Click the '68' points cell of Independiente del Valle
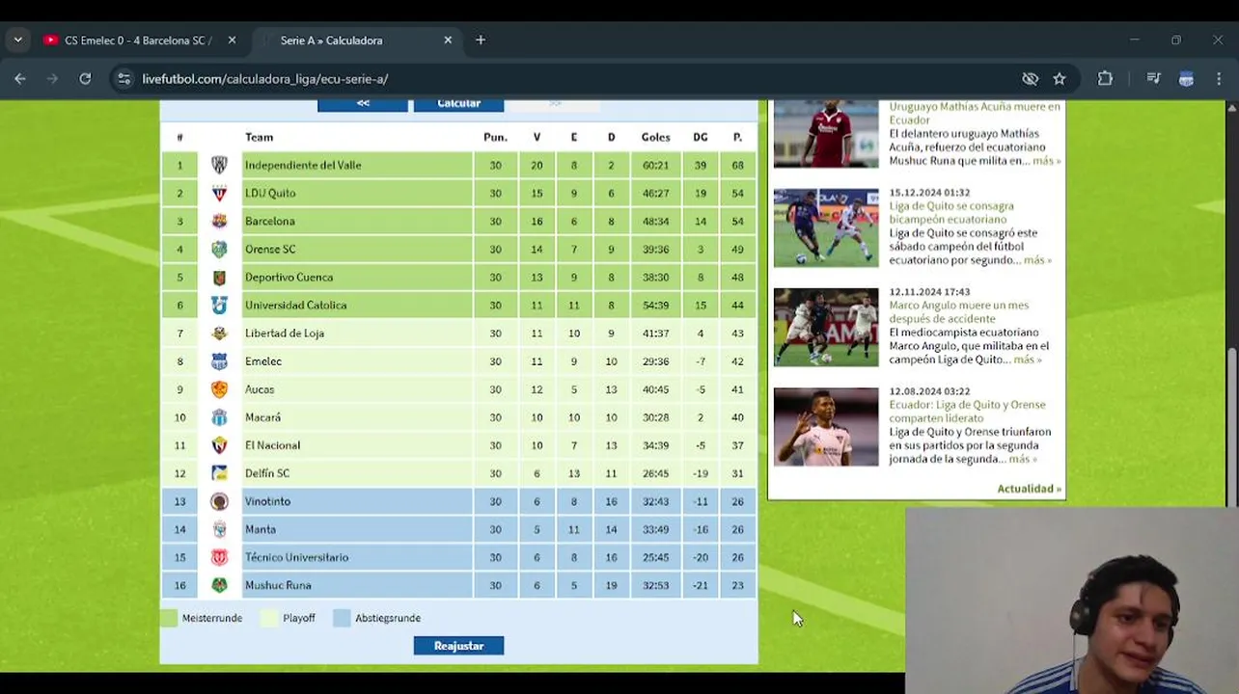The height and width of the screenshot is (694, 1239). (x=737, y=165)
